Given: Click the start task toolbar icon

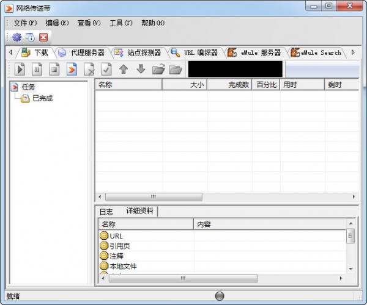Looking at the screenshot, I should pos(20,69).
